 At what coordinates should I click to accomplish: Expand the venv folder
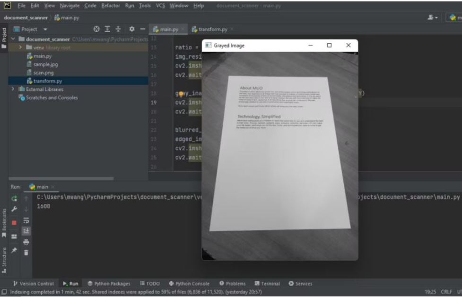(20, 48)
